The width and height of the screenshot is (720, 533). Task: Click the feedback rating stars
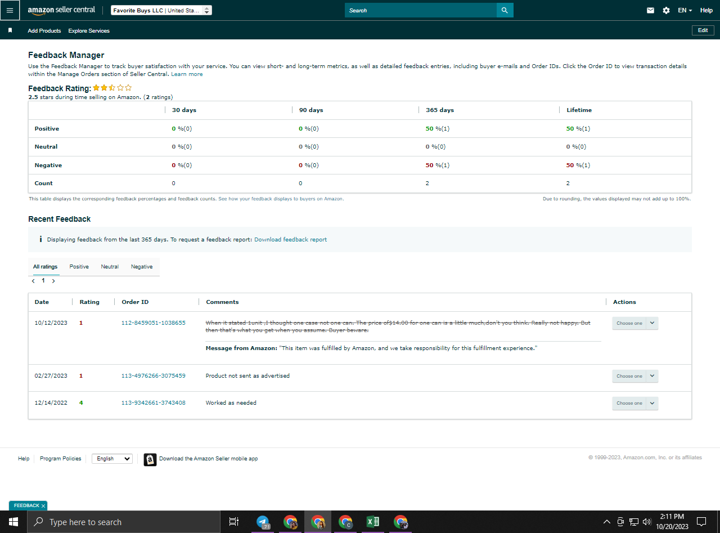[112, 88]
